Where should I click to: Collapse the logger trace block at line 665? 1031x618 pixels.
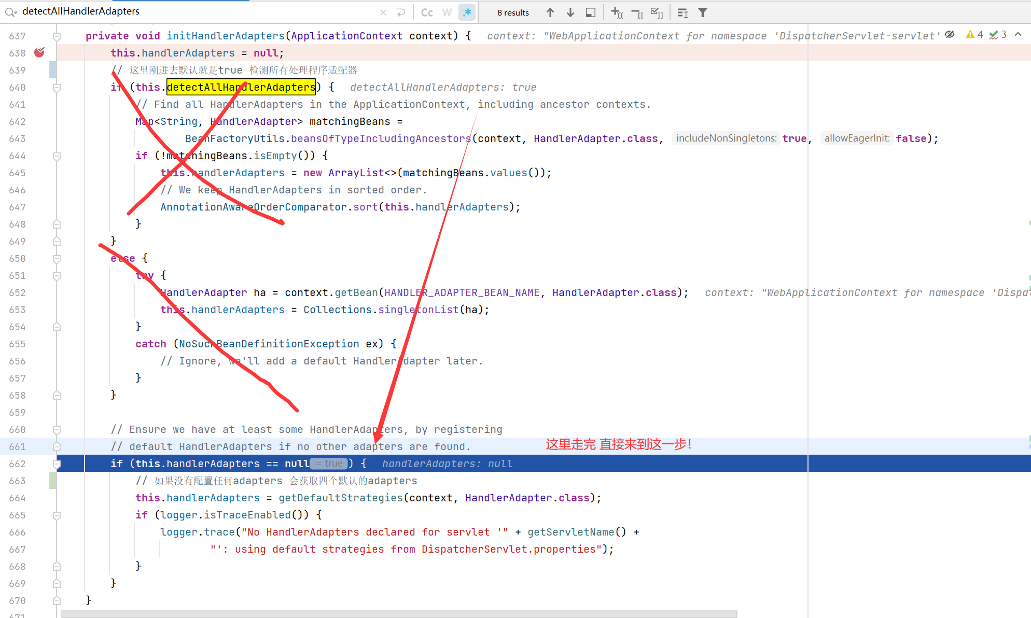point(57,515)
